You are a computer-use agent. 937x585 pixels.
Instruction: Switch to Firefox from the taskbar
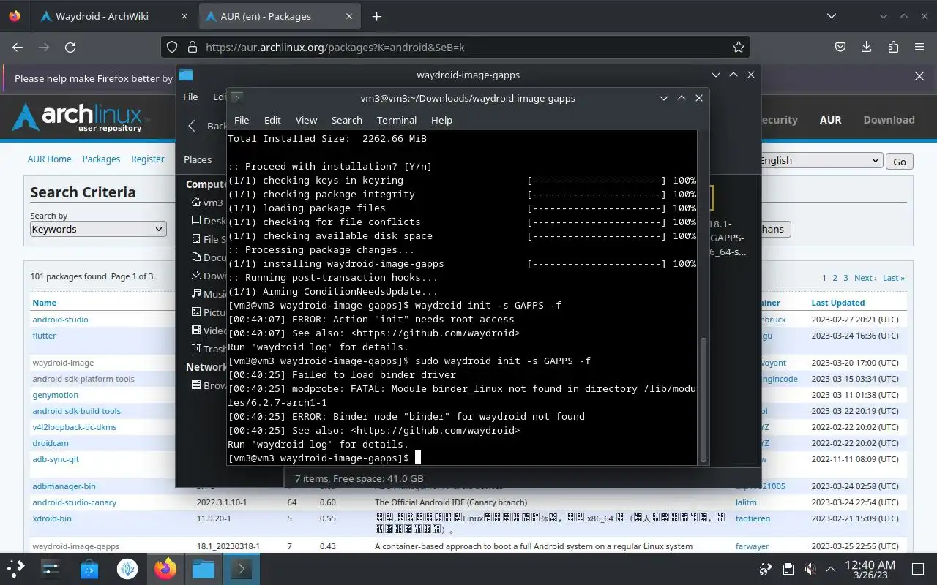point(165,568)
